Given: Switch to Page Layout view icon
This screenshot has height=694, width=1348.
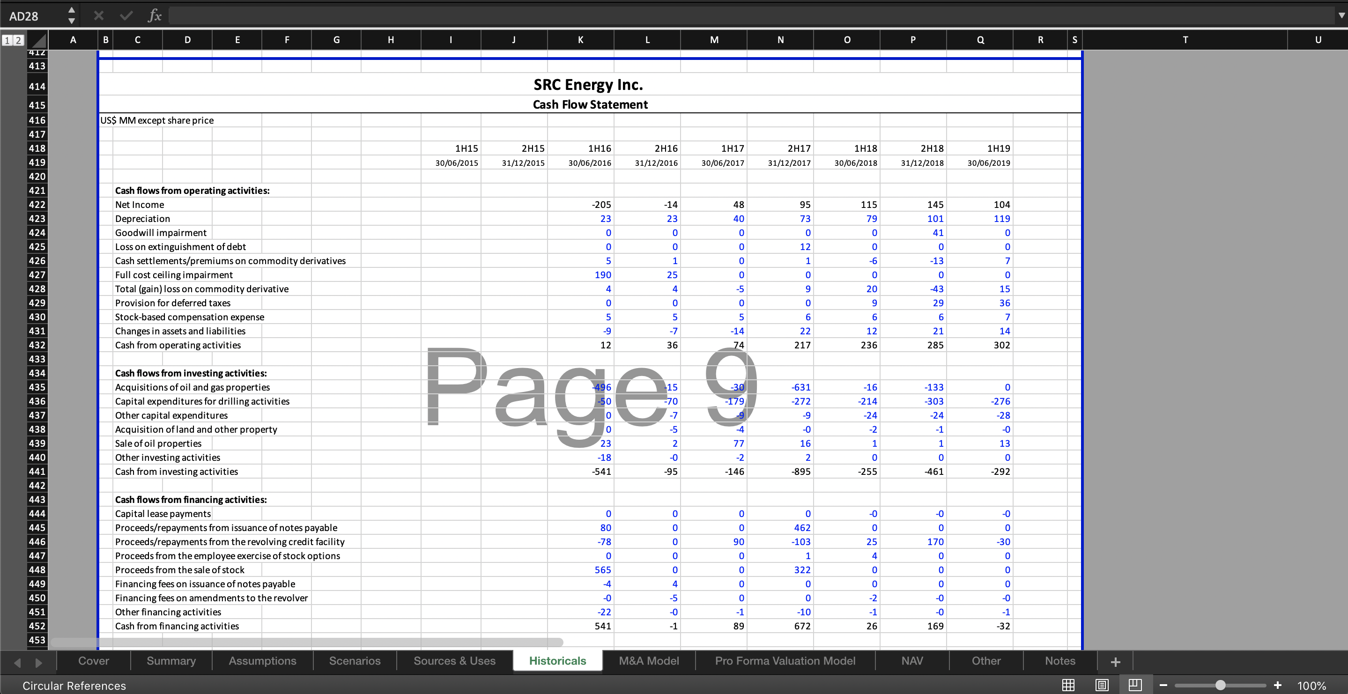Looking at the screenshot, I should pyautogui.click(x=1102, y=685).
